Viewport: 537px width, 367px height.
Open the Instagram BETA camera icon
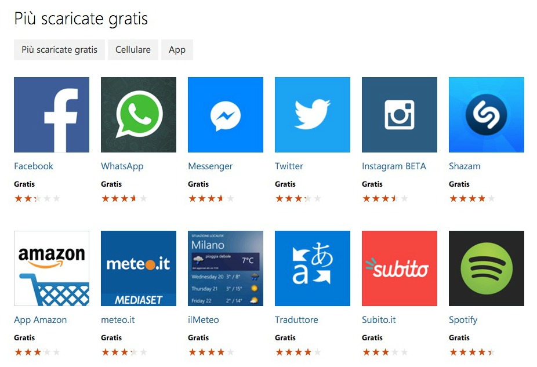click(x=400, y=115)
